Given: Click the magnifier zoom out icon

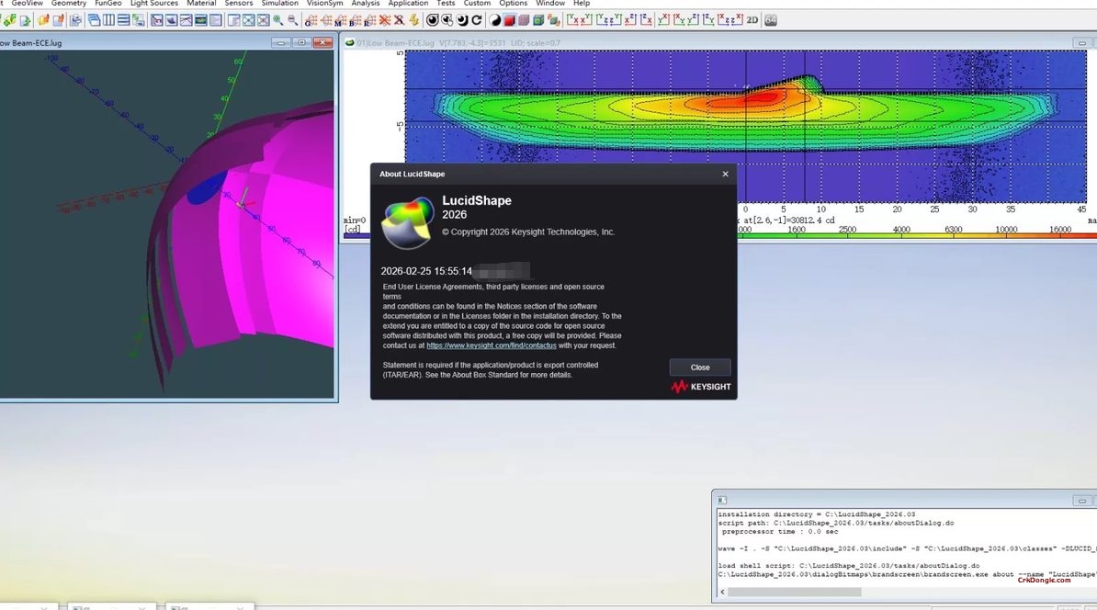Looking at the screenshot, I should coord(292,20).
